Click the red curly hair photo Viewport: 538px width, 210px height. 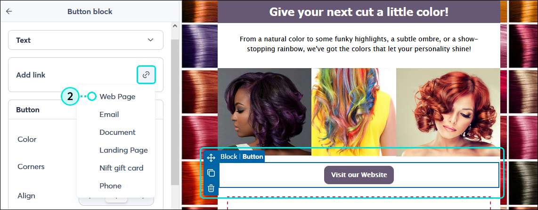[448, 112]
